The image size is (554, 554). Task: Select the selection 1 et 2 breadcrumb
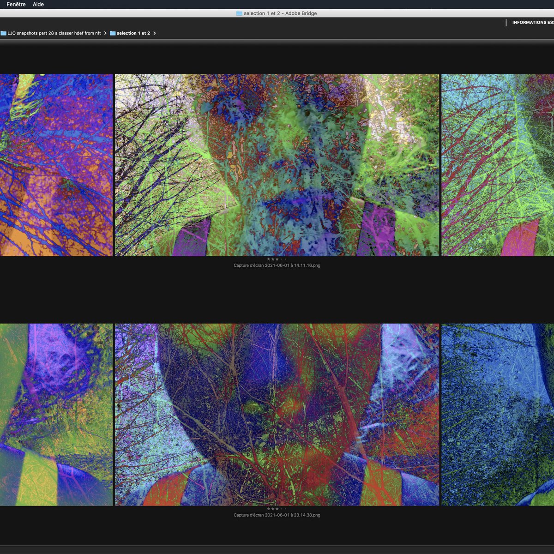(133, 33)
